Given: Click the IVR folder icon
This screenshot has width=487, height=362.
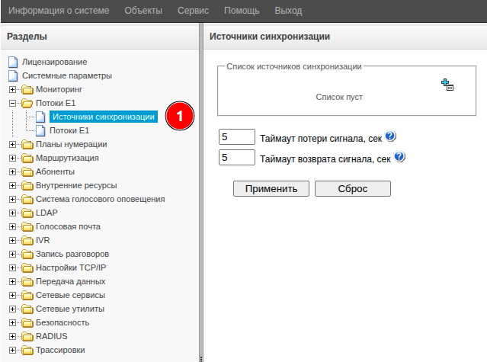Looking at the screenshot, I should (26, 240).
